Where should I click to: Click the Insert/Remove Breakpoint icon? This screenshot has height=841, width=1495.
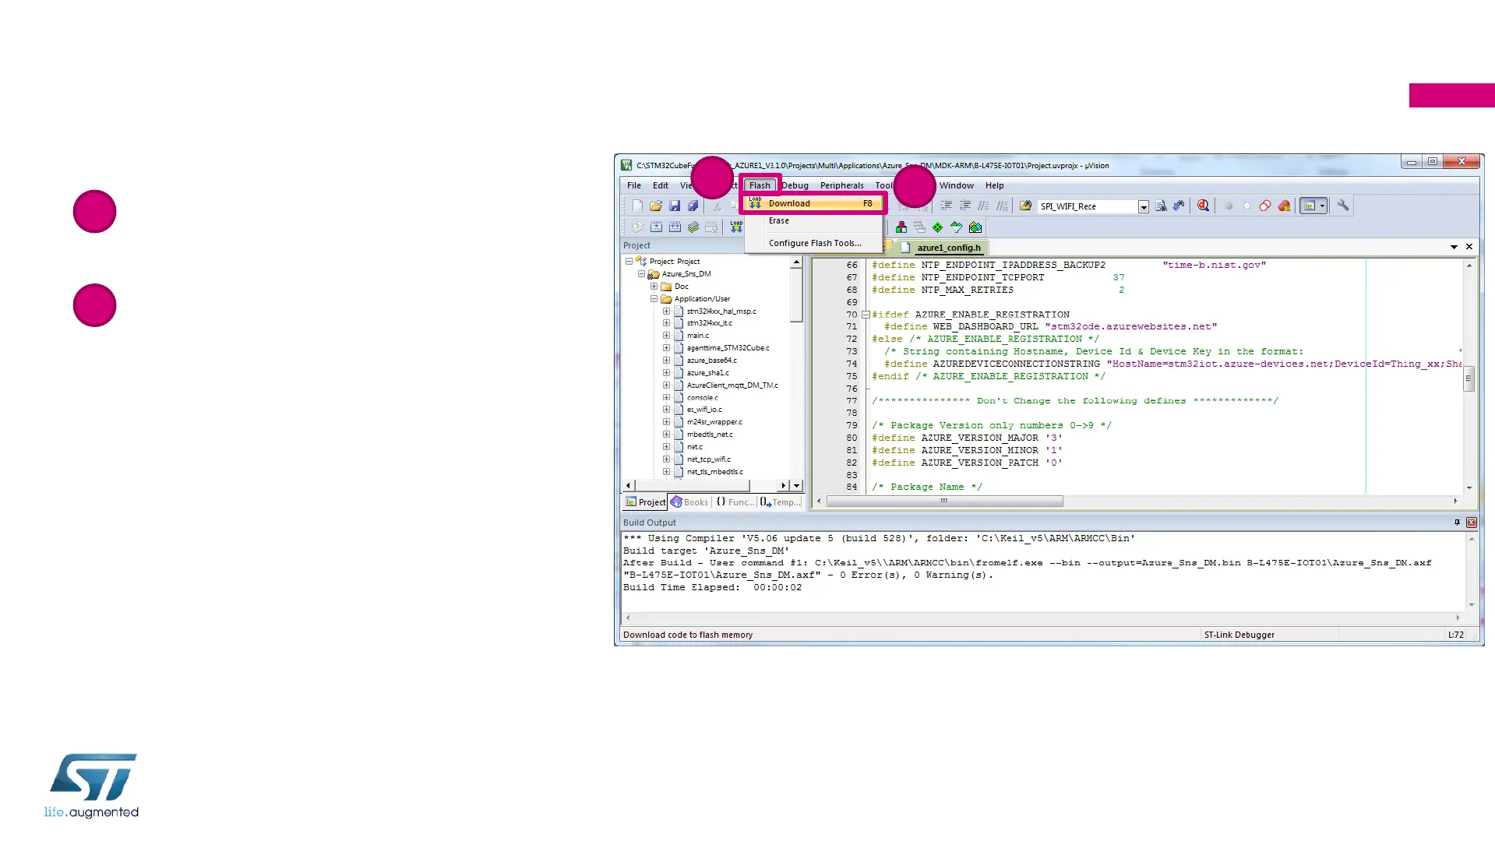click(1229, 206)
